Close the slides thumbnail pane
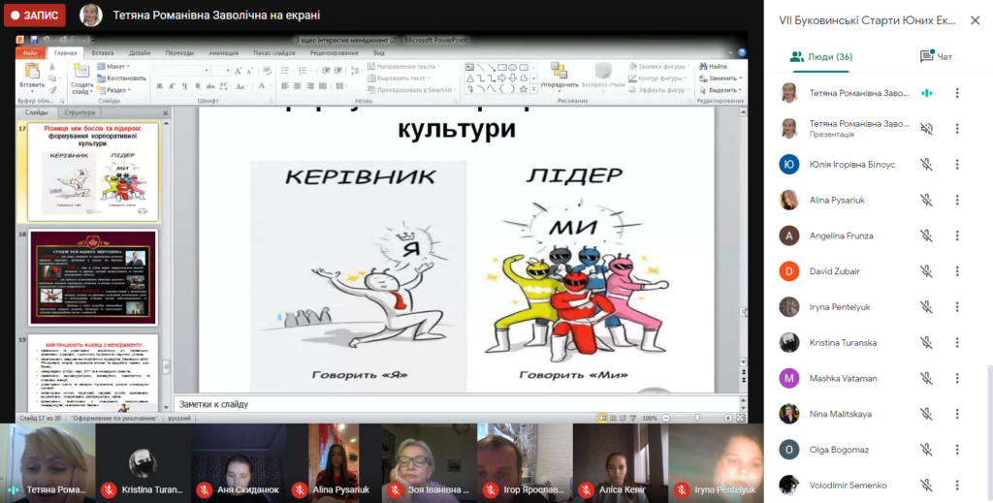Viewport: 993px width, 503px height. [x=165, y=113]
